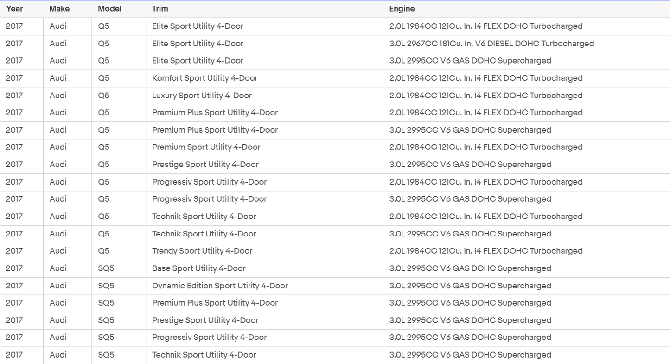This screenshot has height=364, width=670.
Task: Click the Audi make cell in Komfort row
Action: tap(68, 78)
